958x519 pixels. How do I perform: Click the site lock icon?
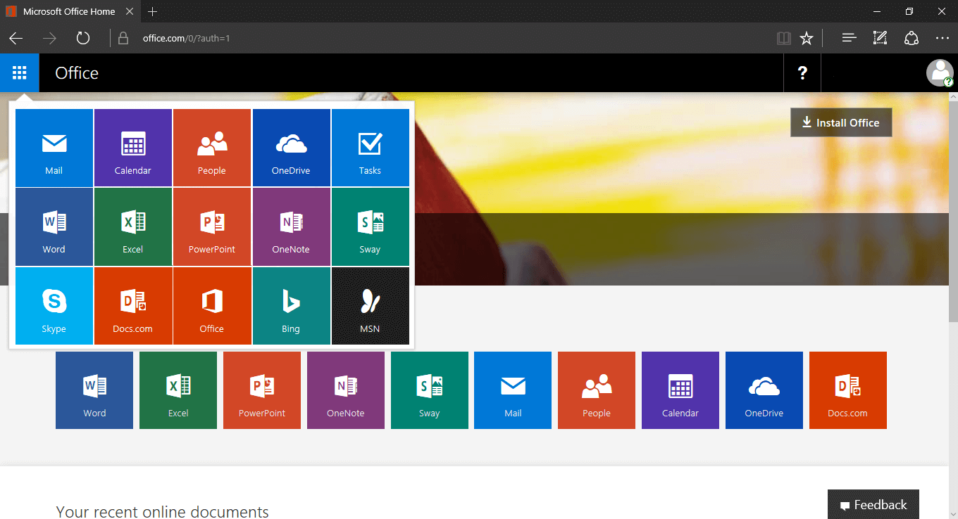pos(124,38)
